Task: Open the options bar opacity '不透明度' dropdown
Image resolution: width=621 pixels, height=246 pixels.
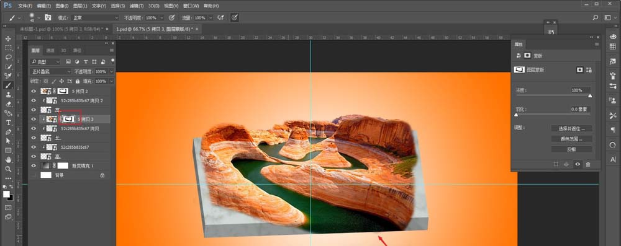Action: click(x=161, y=18)
